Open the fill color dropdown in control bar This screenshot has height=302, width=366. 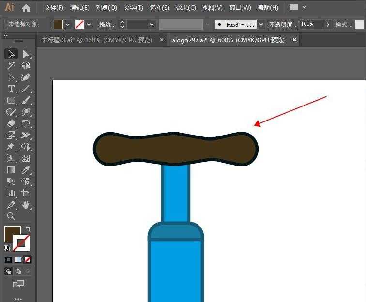[x=67, y=25]
